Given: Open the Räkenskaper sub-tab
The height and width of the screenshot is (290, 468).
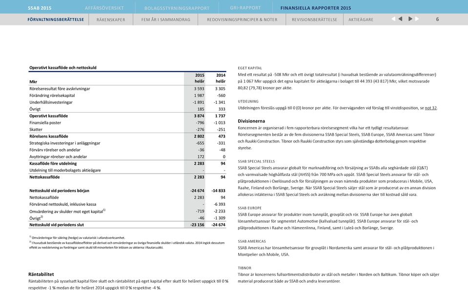Looking at the screenshot, I should [111, 19].
